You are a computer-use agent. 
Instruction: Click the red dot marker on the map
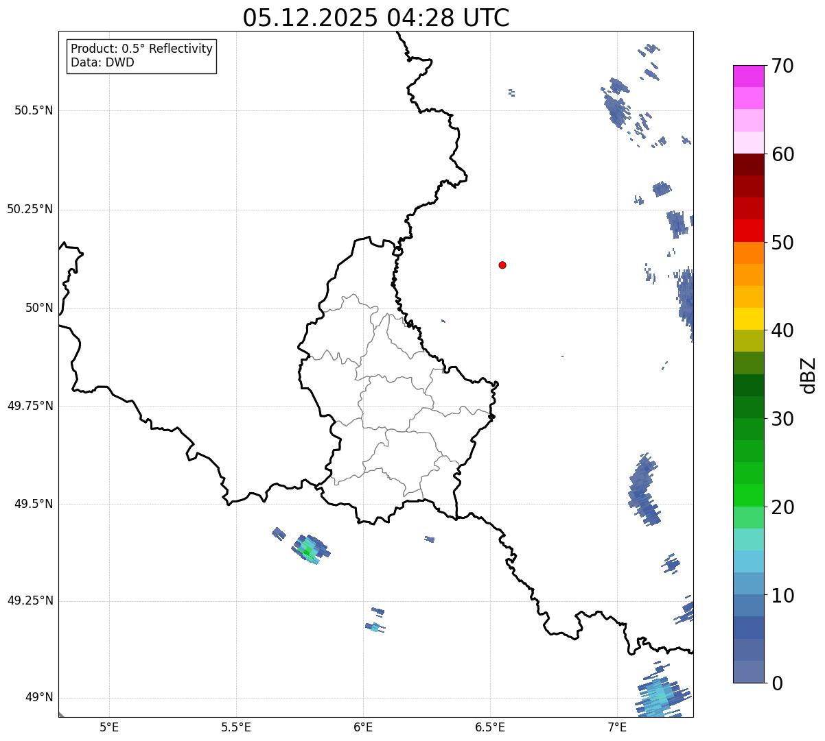point(502,265)
